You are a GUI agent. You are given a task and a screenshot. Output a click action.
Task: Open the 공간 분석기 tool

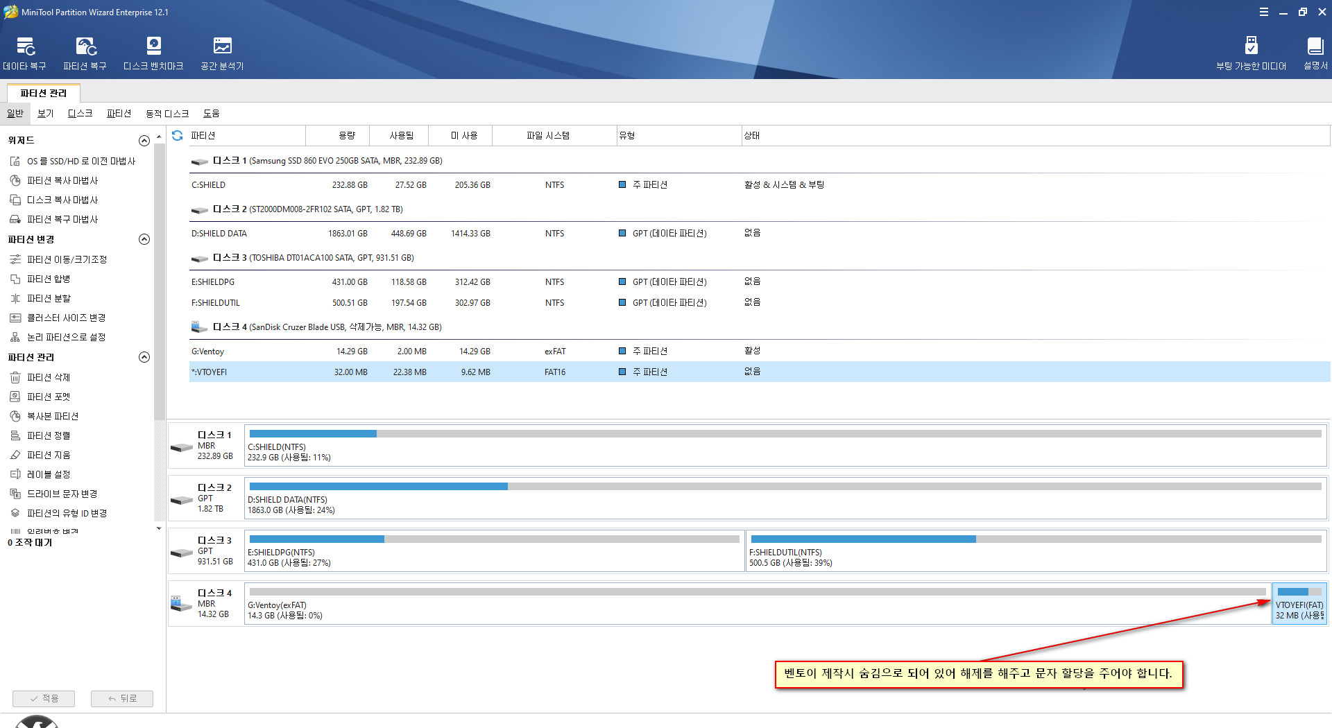222,53
